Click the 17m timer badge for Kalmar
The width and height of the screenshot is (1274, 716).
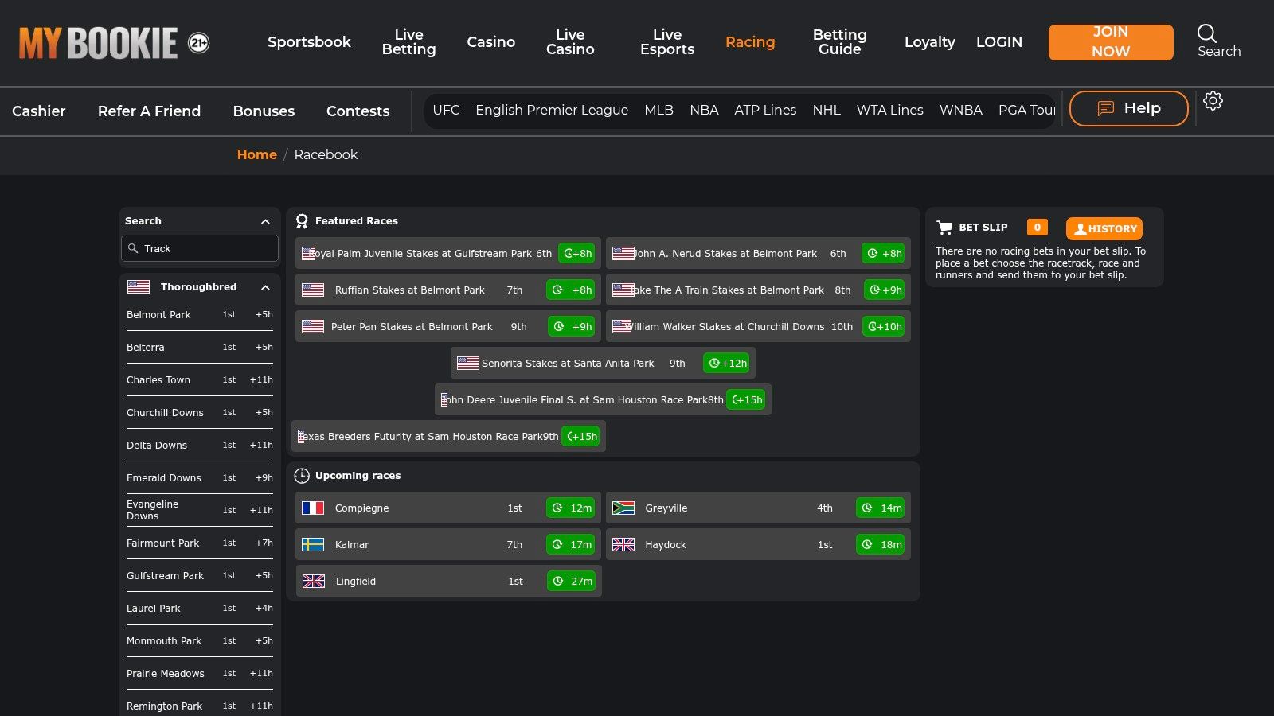(x=571, y=544)
